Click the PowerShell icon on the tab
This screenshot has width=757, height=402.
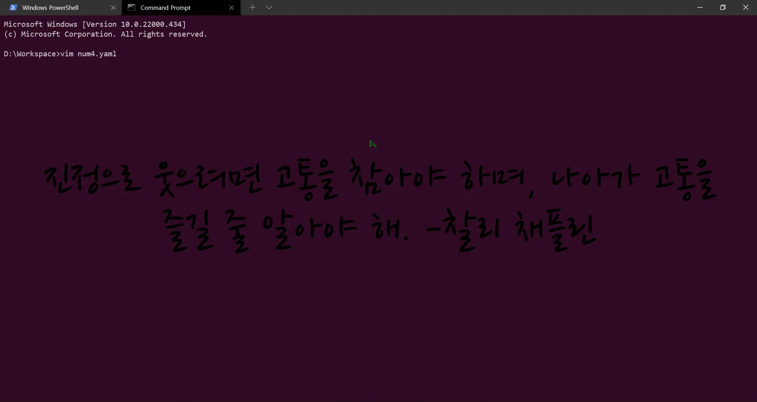(13, 7)
